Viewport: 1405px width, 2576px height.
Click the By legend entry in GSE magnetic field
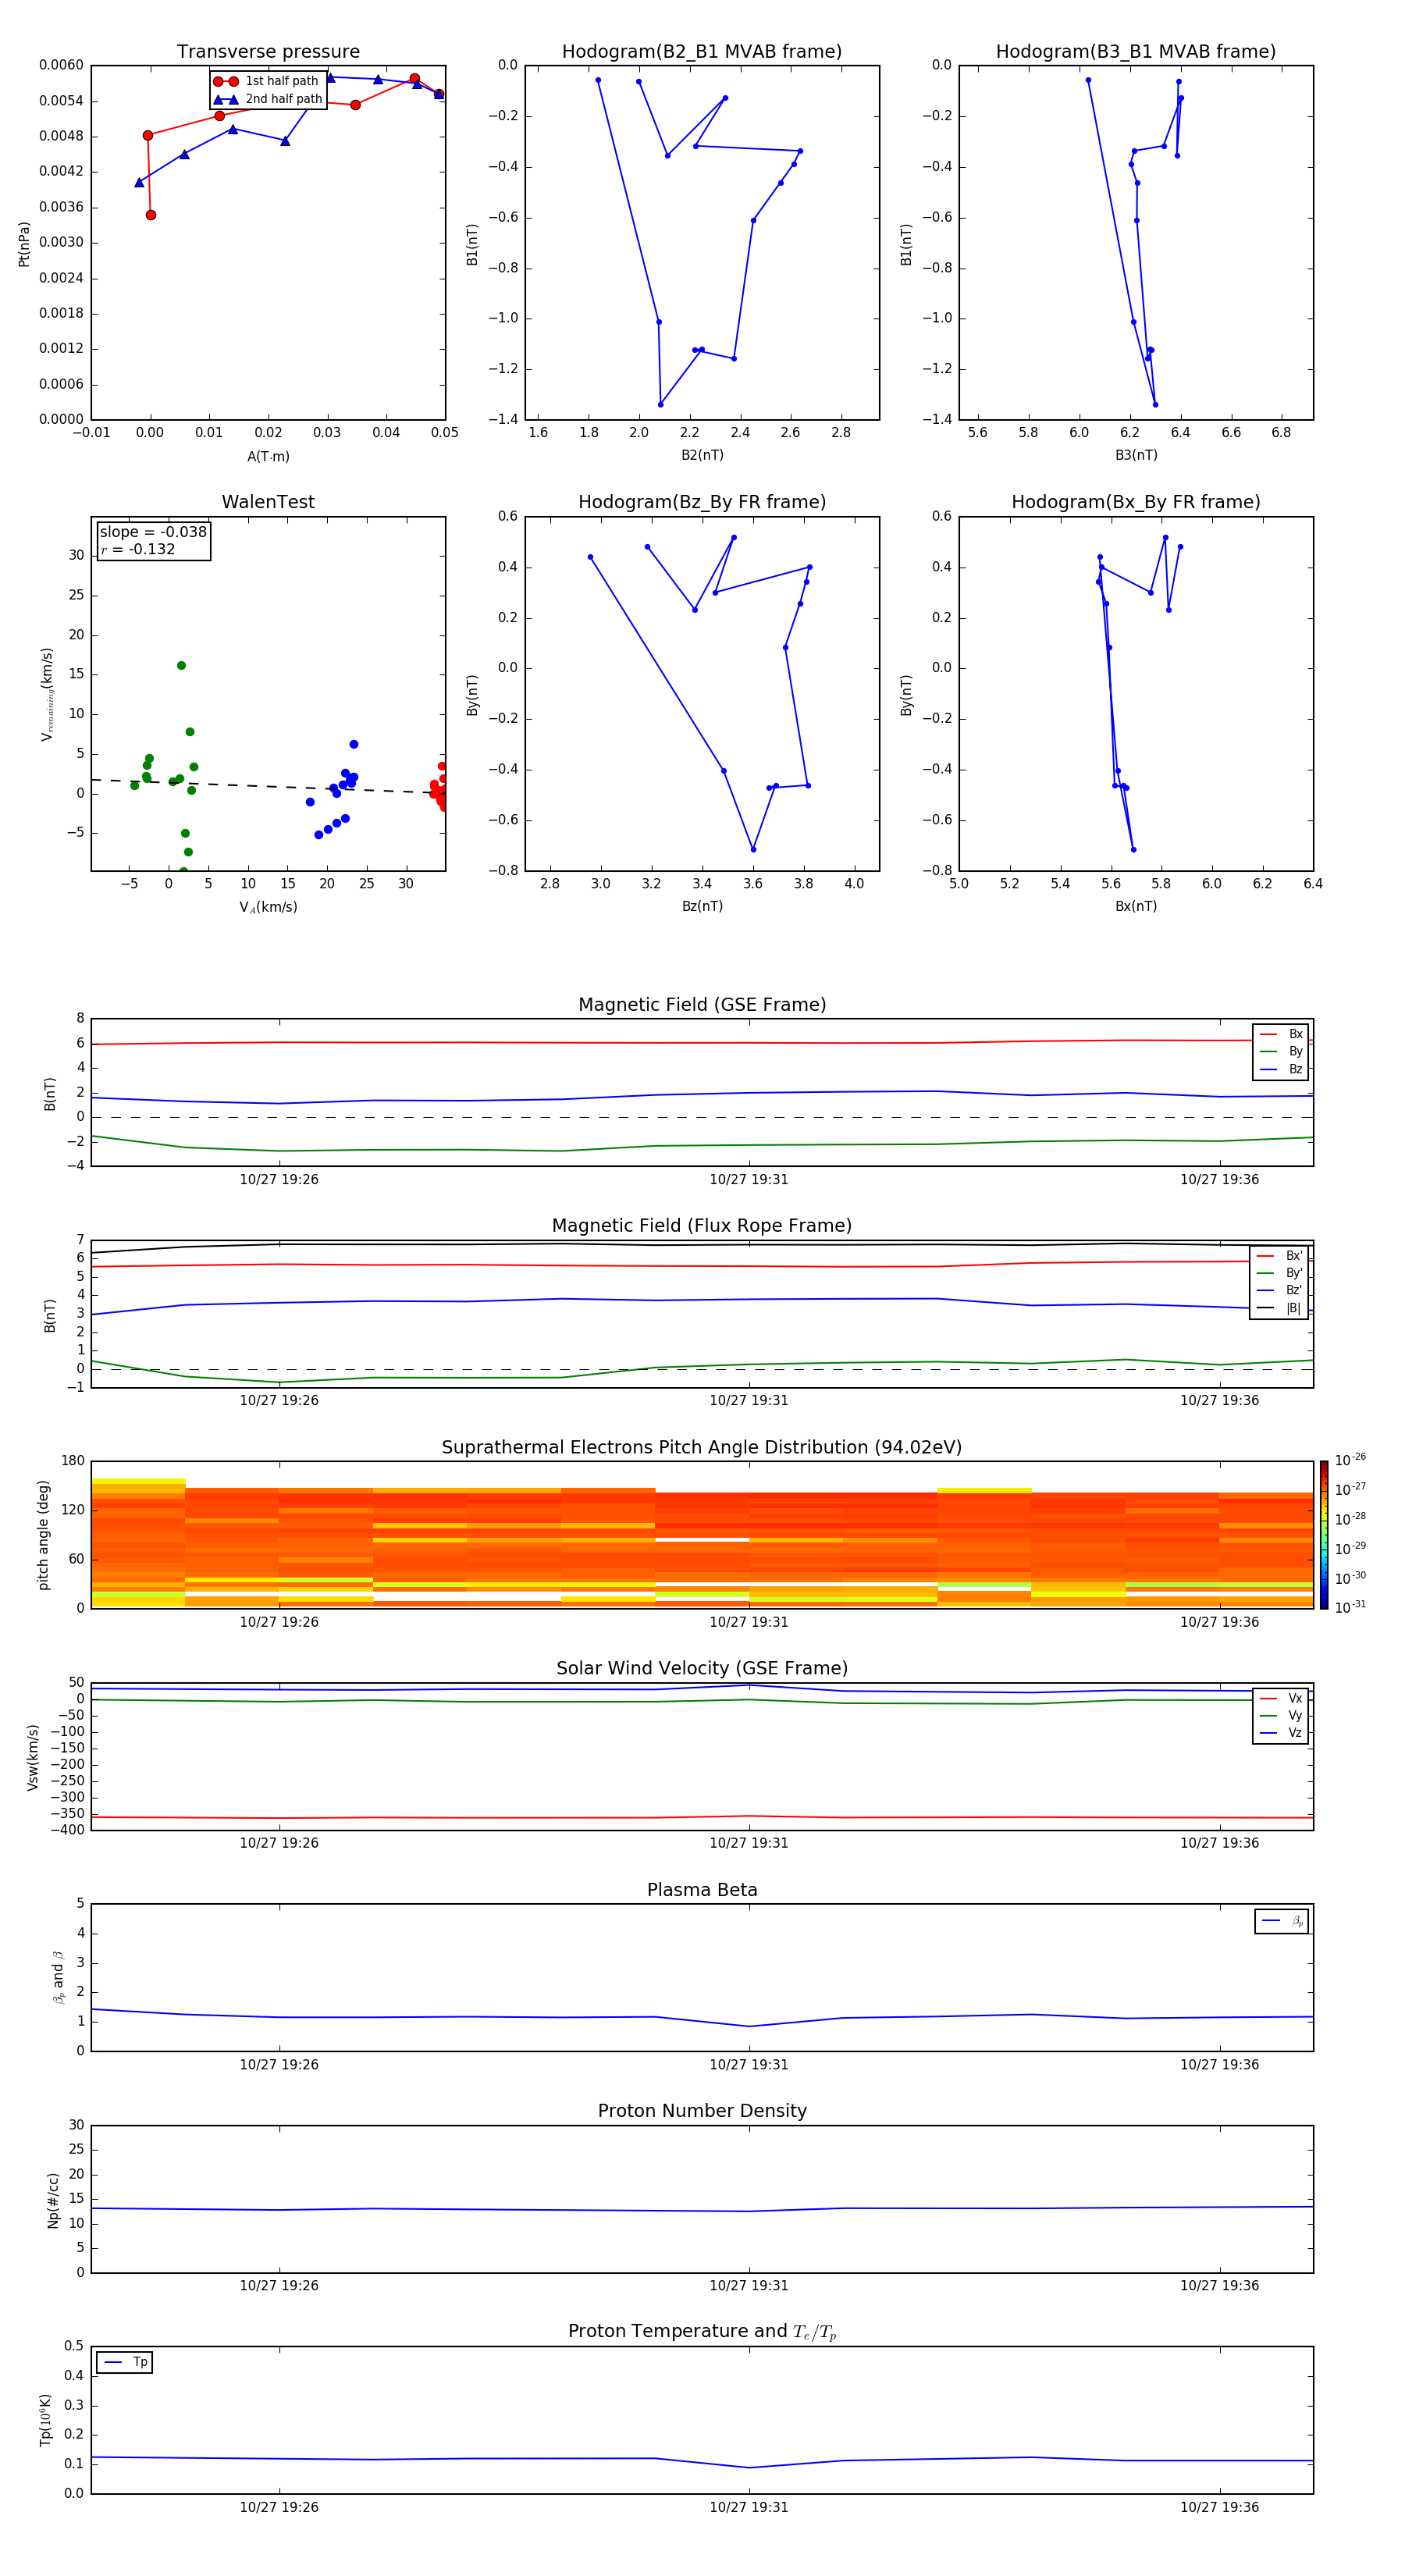coord(1281,1051)
